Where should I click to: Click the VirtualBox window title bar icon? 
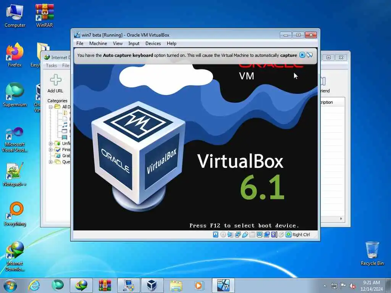[x=77, y=35]
